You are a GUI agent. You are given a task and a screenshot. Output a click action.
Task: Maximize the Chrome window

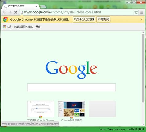(x=134, y=2)
